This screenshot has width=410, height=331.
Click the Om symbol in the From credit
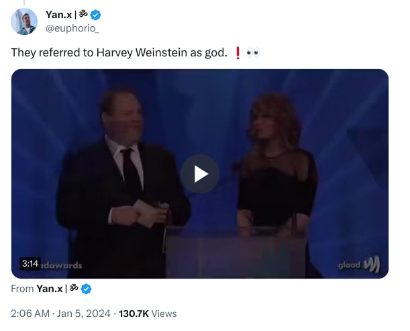click(74, 289)
